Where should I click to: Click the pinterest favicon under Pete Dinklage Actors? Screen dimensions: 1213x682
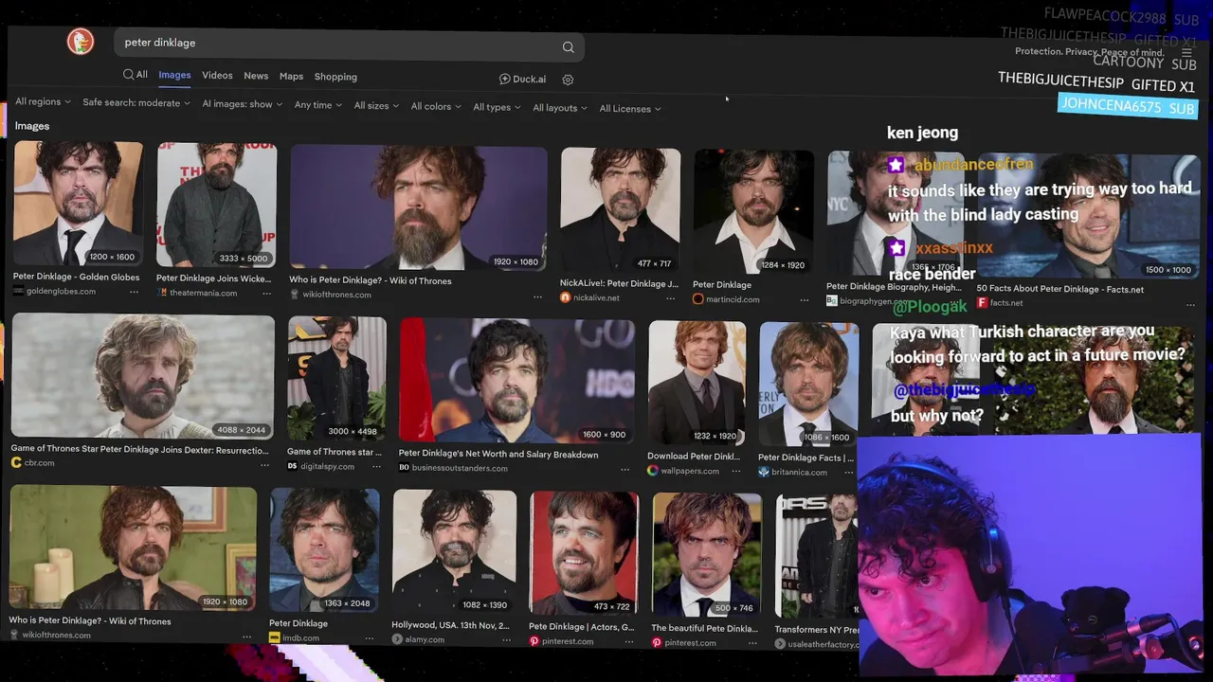coord(534,641)
